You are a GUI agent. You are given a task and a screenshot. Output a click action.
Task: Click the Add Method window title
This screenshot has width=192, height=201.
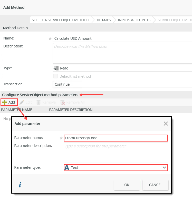[x=14, y=7]
